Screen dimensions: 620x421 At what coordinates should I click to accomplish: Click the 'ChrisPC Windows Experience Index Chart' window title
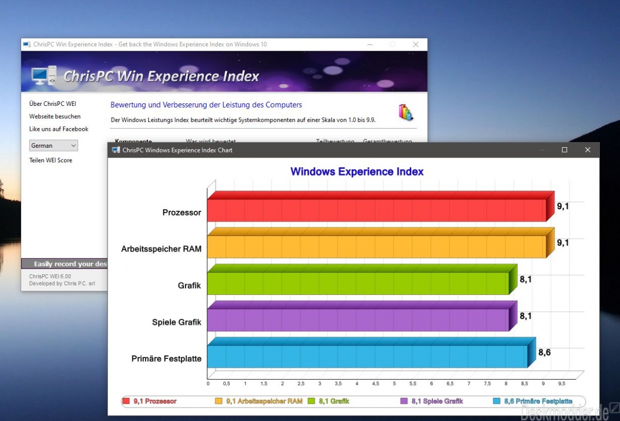(177, 150)
